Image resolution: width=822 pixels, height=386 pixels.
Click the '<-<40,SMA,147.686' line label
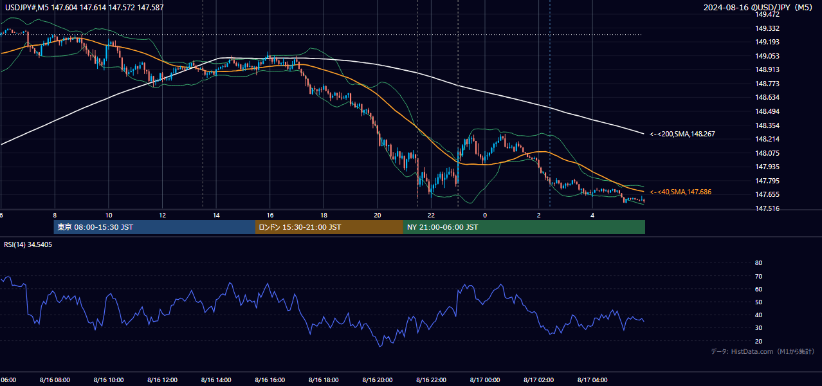click(680, 192)
